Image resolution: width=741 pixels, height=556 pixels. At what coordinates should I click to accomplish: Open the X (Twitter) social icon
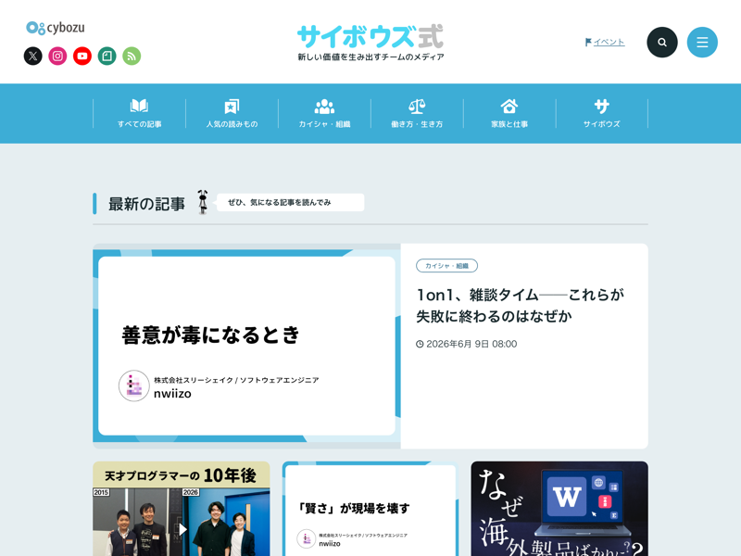point(33,57)
